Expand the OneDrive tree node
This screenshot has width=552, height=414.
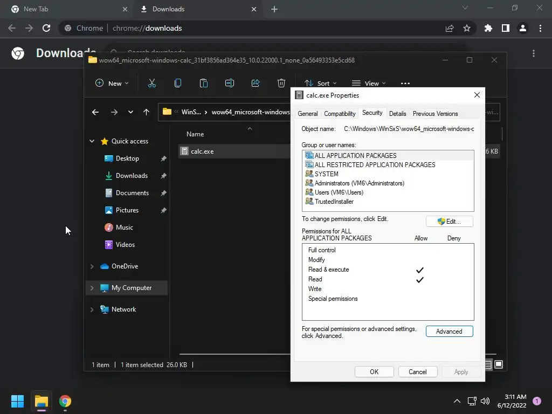pos(92,266)
